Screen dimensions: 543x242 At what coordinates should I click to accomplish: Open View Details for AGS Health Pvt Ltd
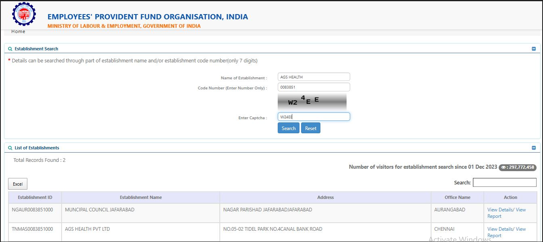(499, 229)
